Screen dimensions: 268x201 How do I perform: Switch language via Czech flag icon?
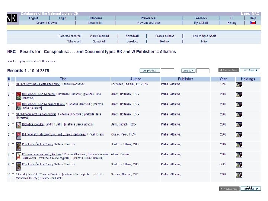click(253, 22)
